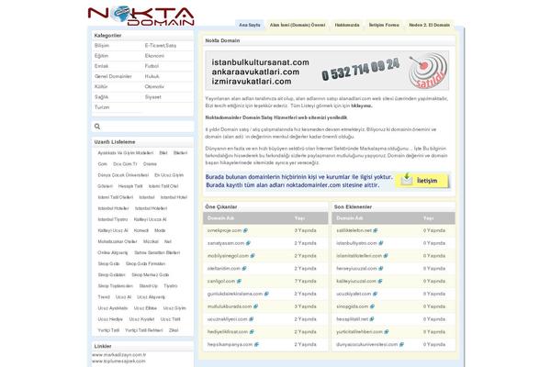Screen dimensions: 551x367
Task: Go to the İletişim Formu tab
Action: coord(384,25)
